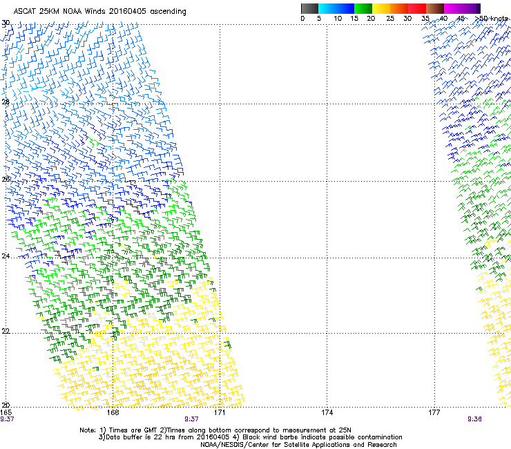Screen dimensions: 511x449
Task: Click the "9:37" time stamp beneath the 165 label
Action: [x=7, y=419]
